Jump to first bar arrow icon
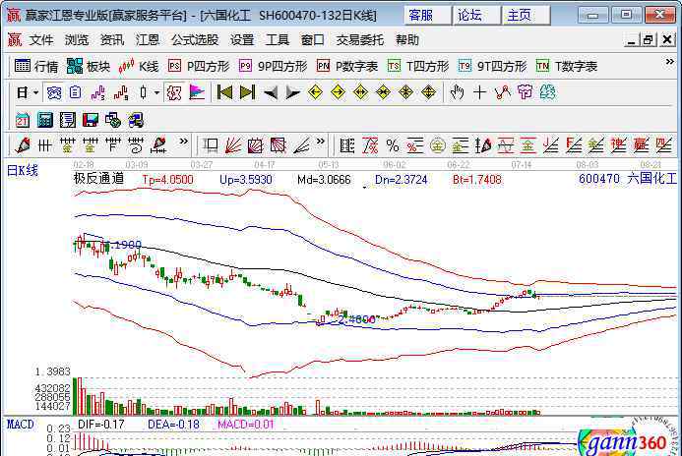 click(224, 92)
